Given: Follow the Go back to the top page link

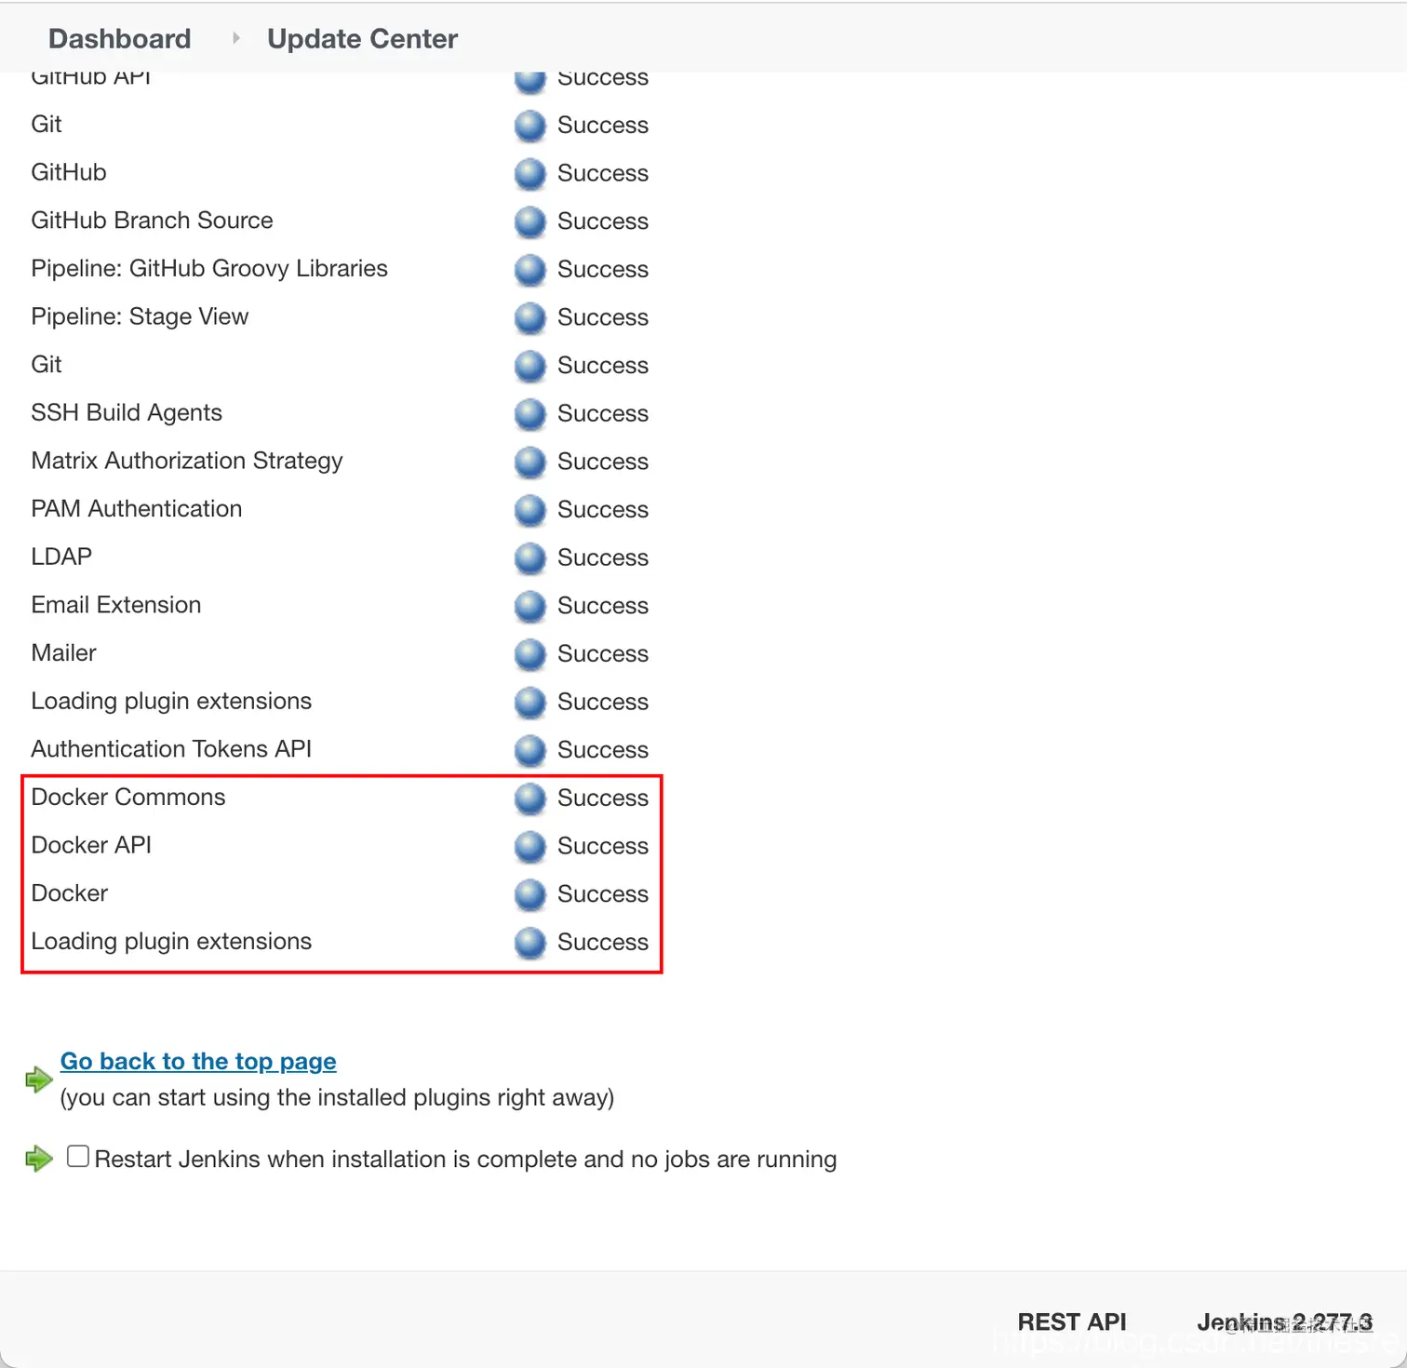Looking at the screenshot, I should coord(198,1061).
